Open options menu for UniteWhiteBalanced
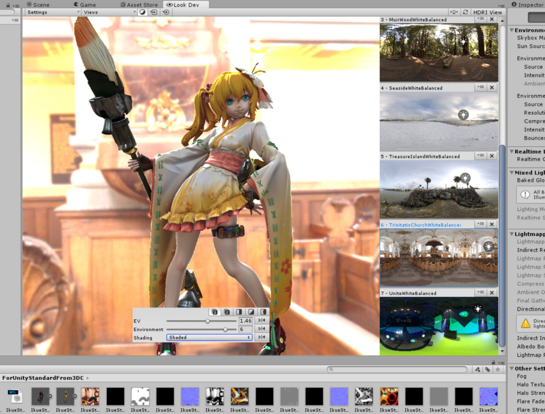 (x=481, y=293)
